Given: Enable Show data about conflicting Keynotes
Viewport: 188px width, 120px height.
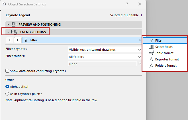Looking at the screenshot, I should click(7, 71).
